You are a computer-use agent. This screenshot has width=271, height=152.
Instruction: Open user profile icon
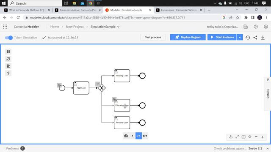click(x=266, y=27)
